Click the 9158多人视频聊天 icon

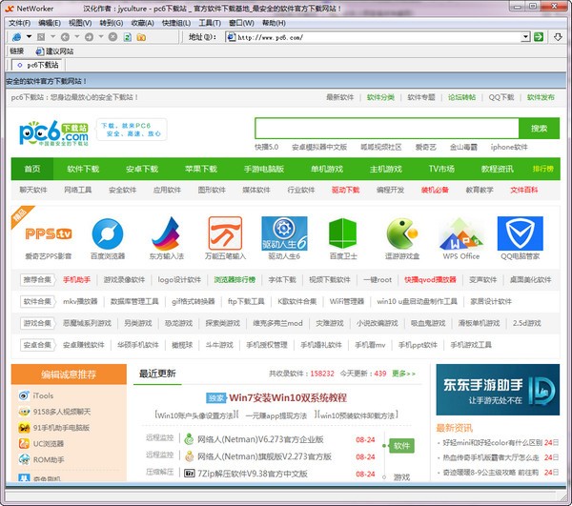[x=24, y=412]
